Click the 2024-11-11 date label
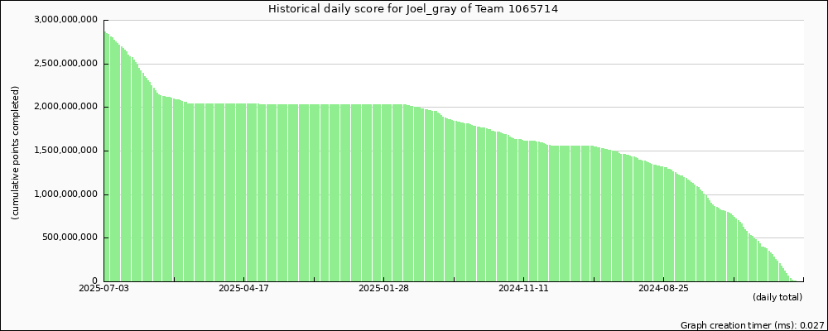The width and height of the screenshot is (828, 331). point(524,289)
